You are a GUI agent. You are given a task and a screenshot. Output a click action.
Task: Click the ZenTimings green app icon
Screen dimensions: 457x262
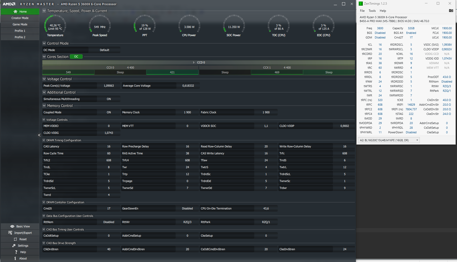tap(361, 4)
